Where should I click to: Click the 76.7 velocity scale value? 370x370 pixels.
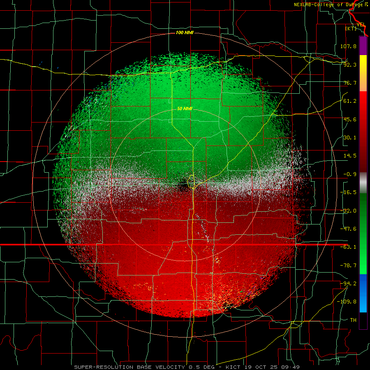click(x=350, y=83)
